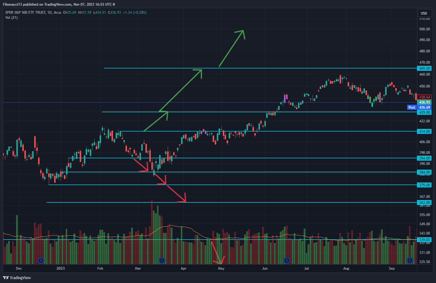436x283 pixels.
Task: Click the late December dividend D marker
Action: 41,261
